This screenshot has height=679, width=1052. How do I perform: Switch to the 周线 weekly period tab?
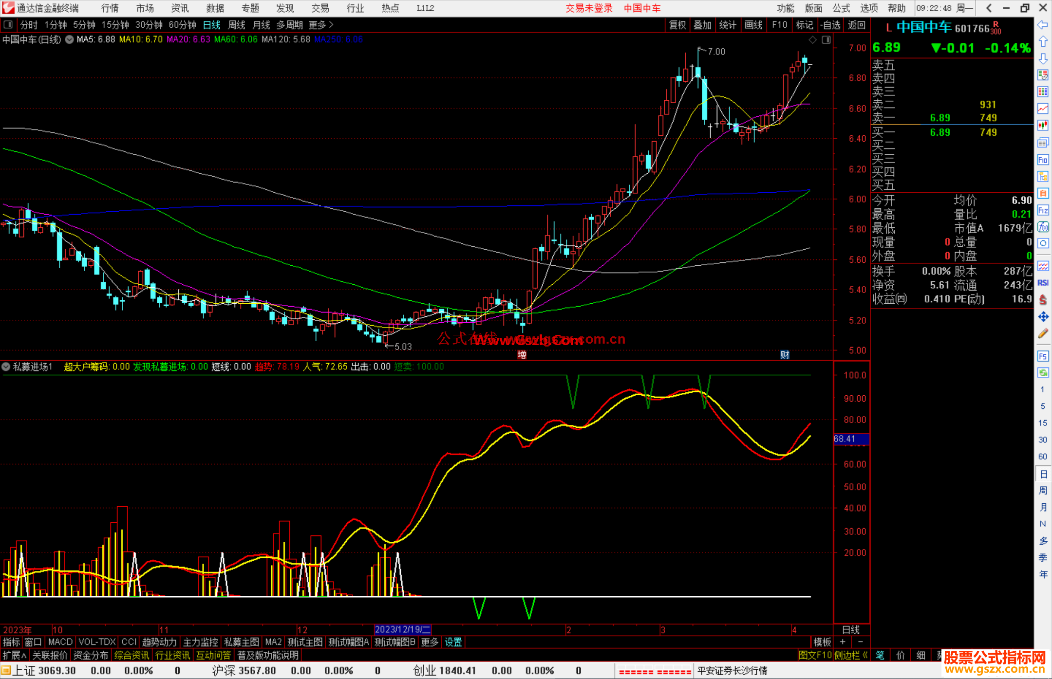(x=237, y=25)
